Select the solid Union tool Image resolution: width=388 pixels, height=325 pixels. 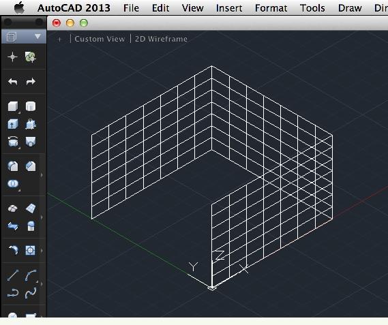(13, 184)
